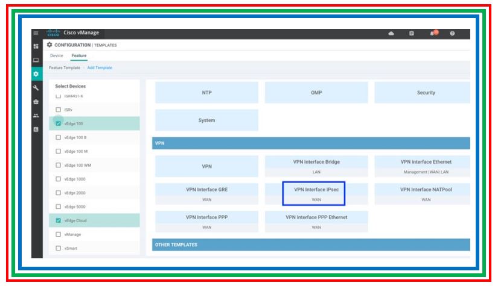Open the Monitor icon in the sidebar
The width and height of the screenshot is (495, 286).
[36, 60]
